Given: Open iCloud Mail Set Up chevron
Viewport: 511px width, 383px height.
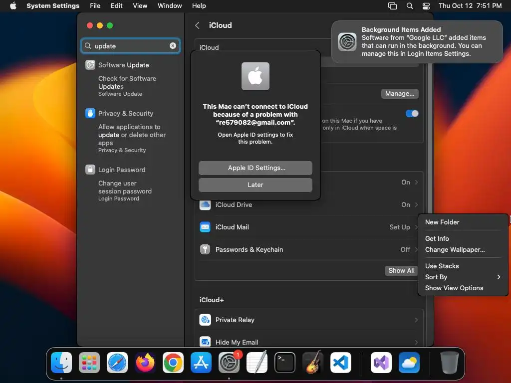Looking at the screenshot, I should (x=416, y=227).
